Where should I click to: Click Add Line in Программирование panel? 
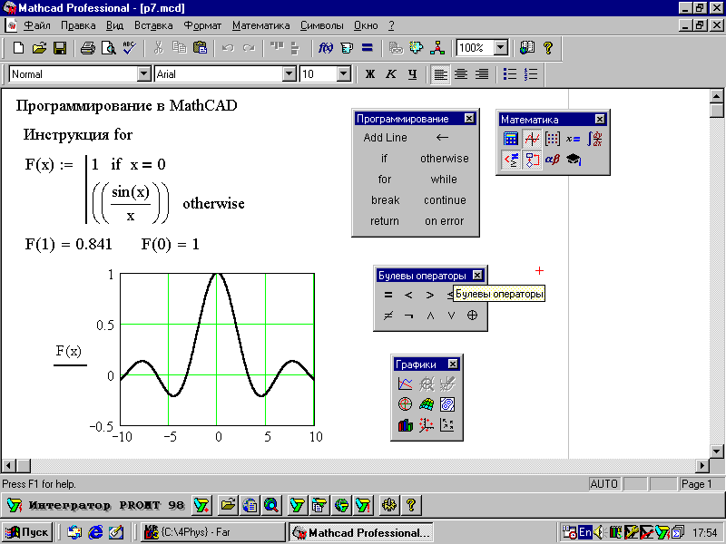385,138
